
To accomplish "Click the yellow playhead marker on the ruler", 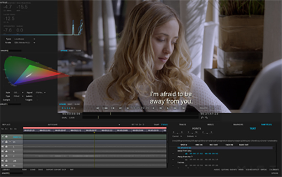I will point(94,132).
